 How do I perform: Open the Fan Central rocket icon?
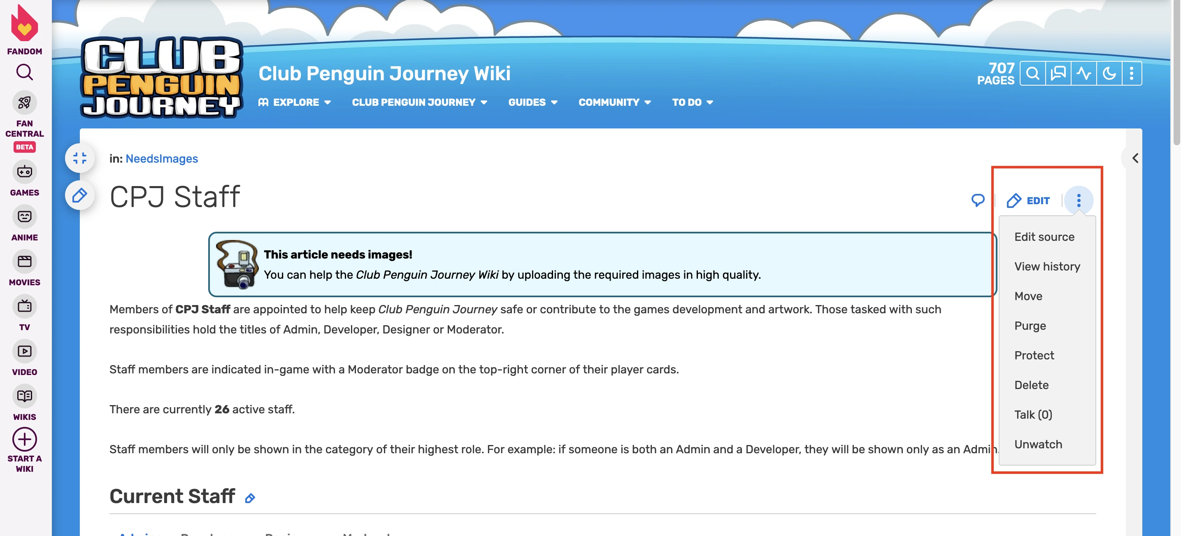point(24,102)
